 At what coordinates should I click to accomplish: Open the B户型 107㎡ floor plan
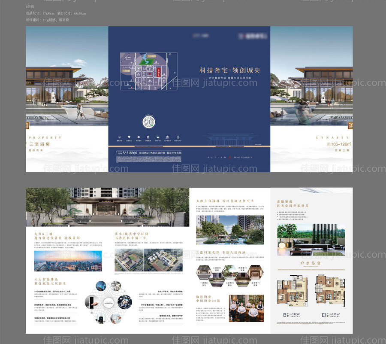click(x=293, y=292)
